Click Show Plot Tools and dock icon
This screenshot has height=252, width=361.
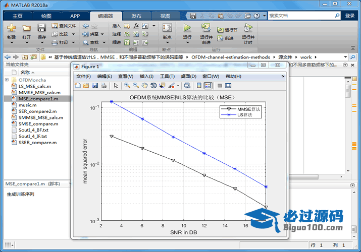228,86
